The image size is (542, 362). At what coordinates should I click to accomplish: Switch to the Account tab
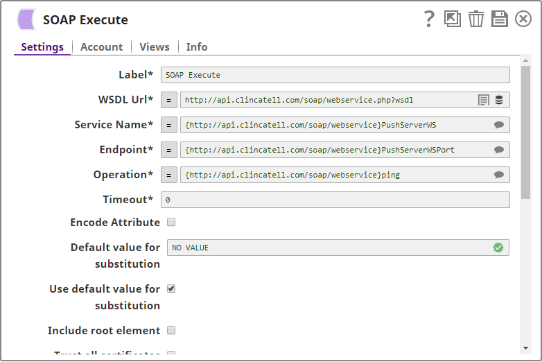point(101,46)
